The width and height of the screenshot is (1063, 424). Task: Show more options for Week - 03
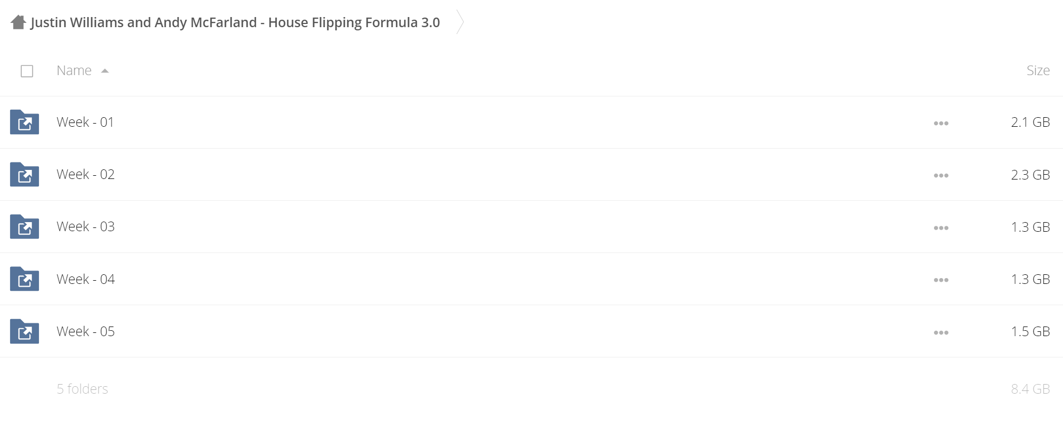tap(941, 227)
